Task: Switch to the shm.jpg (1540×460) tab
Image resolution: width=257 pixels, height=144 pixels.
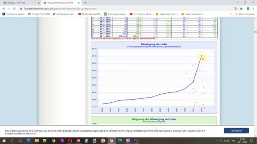Action: point(20,3)
